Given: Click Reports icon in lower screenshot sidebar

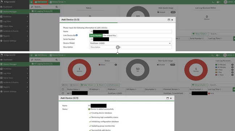Looking at the screenshot, I should [1, 87].
